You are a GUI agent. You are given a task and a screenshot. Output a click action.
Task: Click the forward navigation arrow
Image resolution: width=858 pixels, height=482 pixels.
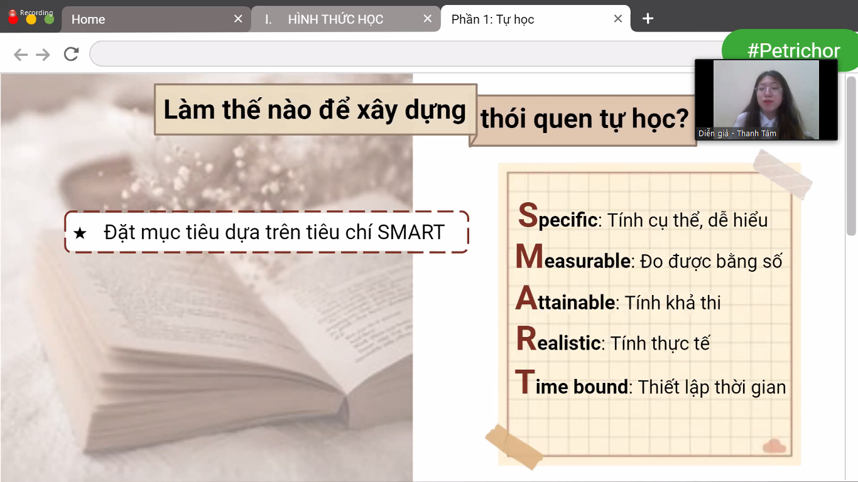43,54
